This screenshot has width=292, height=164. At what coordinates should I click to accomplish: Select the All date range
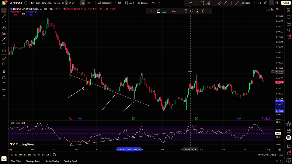click(48, 155)
